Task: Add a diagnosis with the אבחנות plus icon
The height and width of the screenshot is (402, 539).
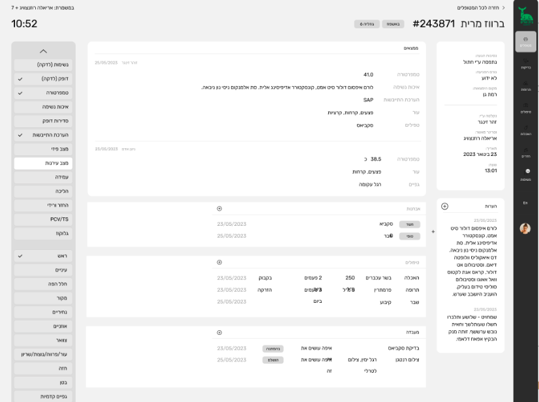Action: (x=219, y=209)
